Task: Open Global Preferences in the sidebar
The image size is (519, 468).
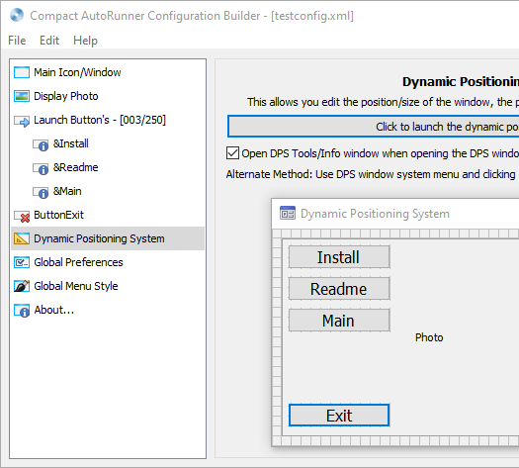Action: click(x=108, y=262)
